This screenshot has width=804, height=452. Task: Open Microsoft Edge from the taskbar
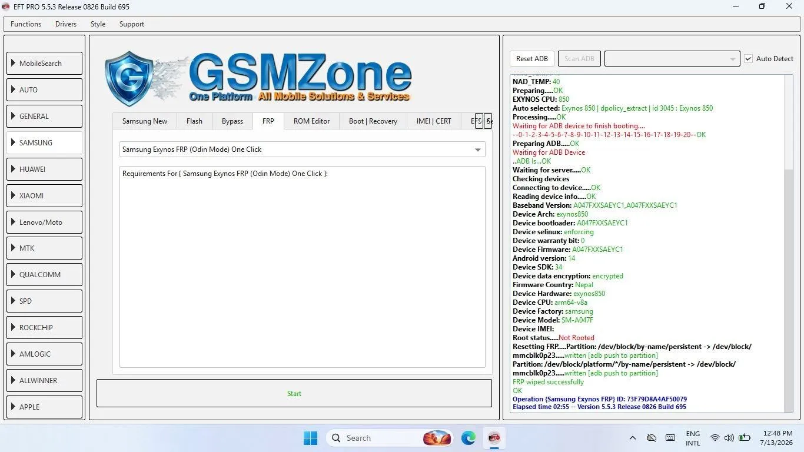[x=469, y=438]
